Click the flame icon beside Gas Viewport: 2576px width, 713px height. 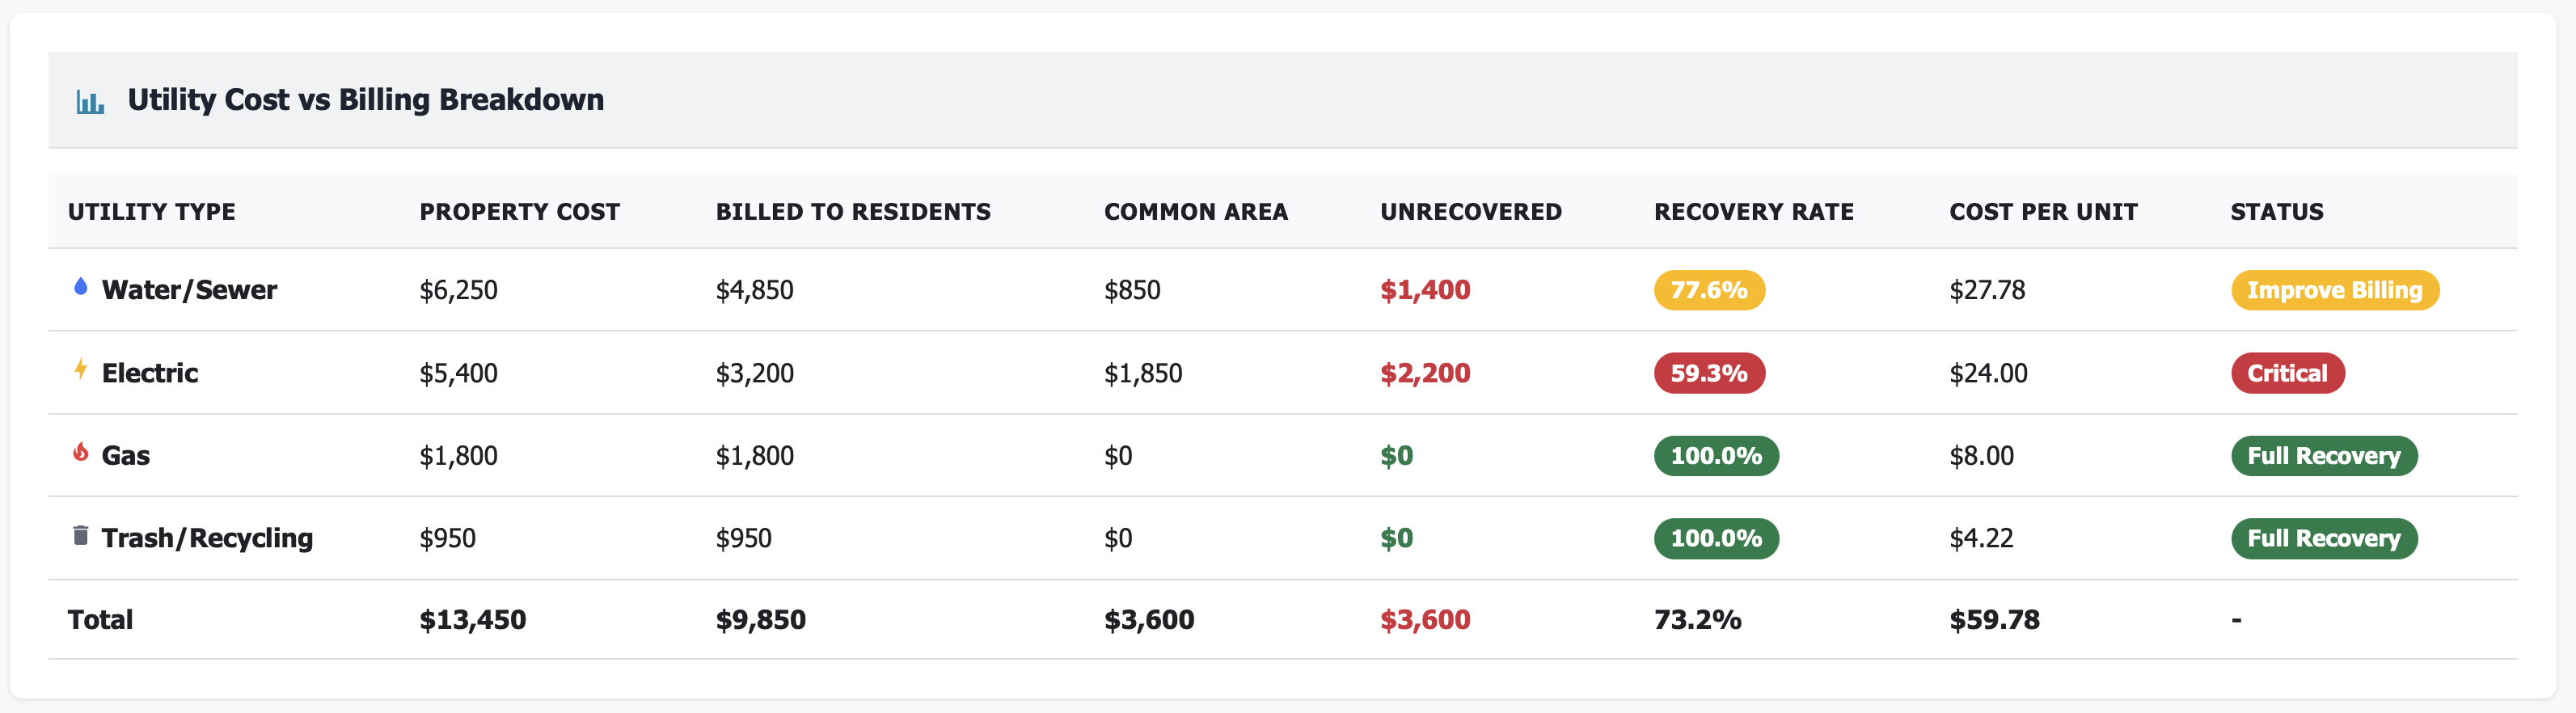(81, 453)
